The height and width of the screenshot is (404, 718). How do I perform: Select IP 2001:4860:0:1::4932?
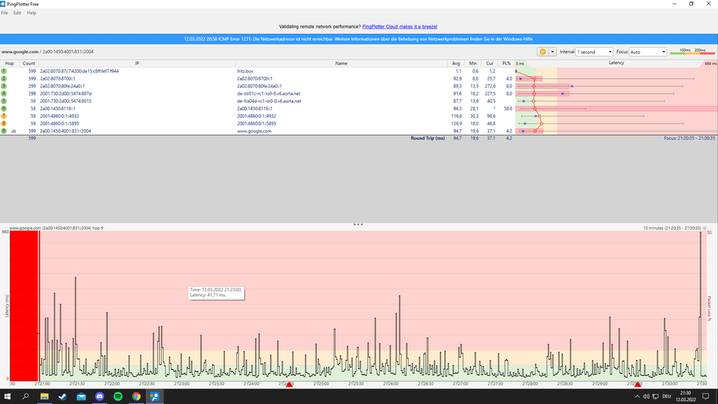pos(60,116)
